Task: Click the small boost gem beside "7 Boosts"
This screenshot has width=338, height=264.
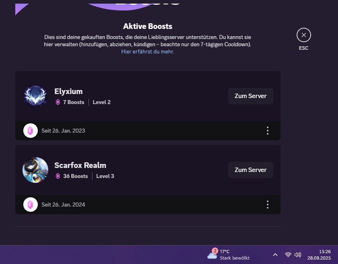Action: (x=58, y=102)
